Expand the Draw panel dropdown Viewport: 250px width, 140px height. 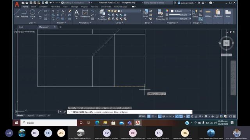[x=32, y=23]
